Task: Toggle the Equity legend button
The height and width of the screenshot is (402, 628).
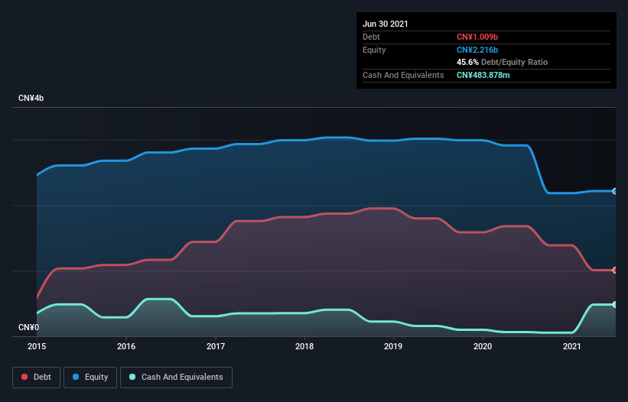Action: [90, 378]
